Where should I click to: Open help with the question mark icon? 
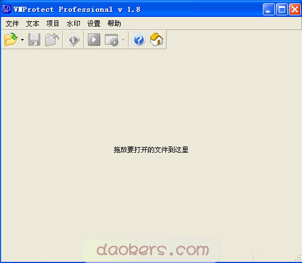139,40
